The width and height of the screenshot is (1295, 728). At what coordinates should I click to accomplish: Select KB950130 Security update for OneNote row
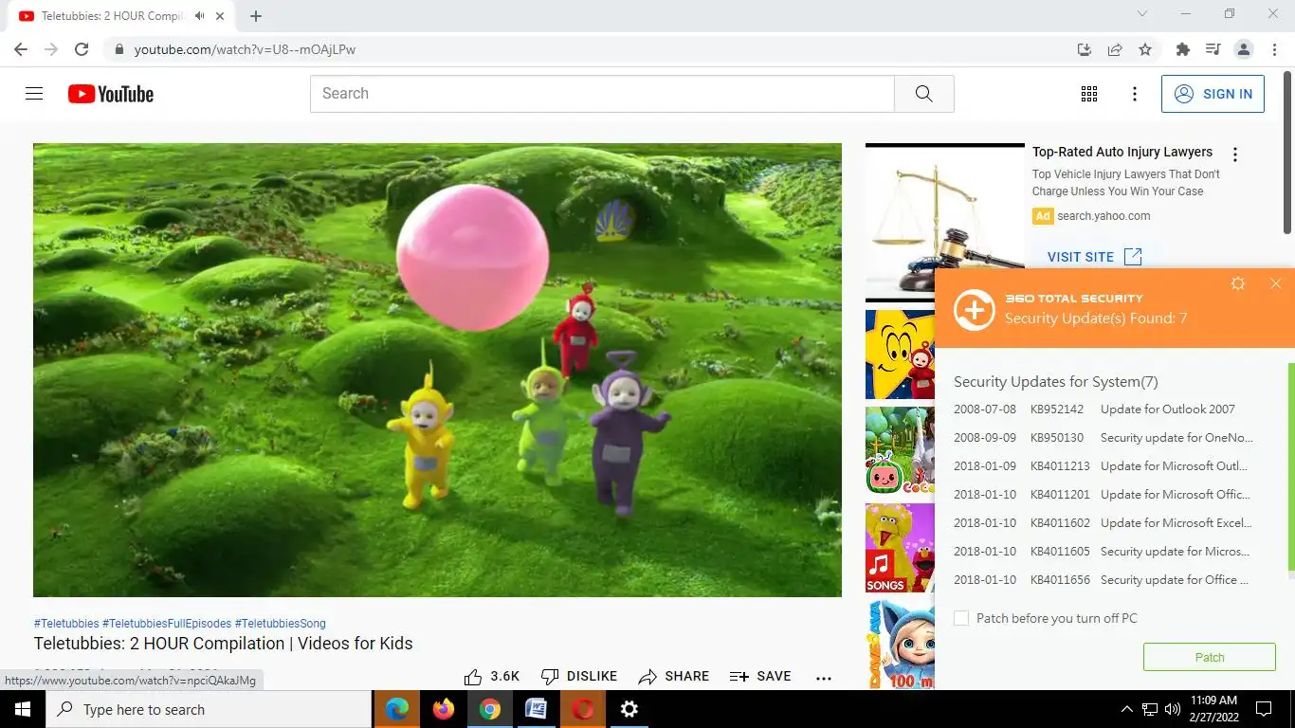pyautogui.click(x=1104, y=438)
